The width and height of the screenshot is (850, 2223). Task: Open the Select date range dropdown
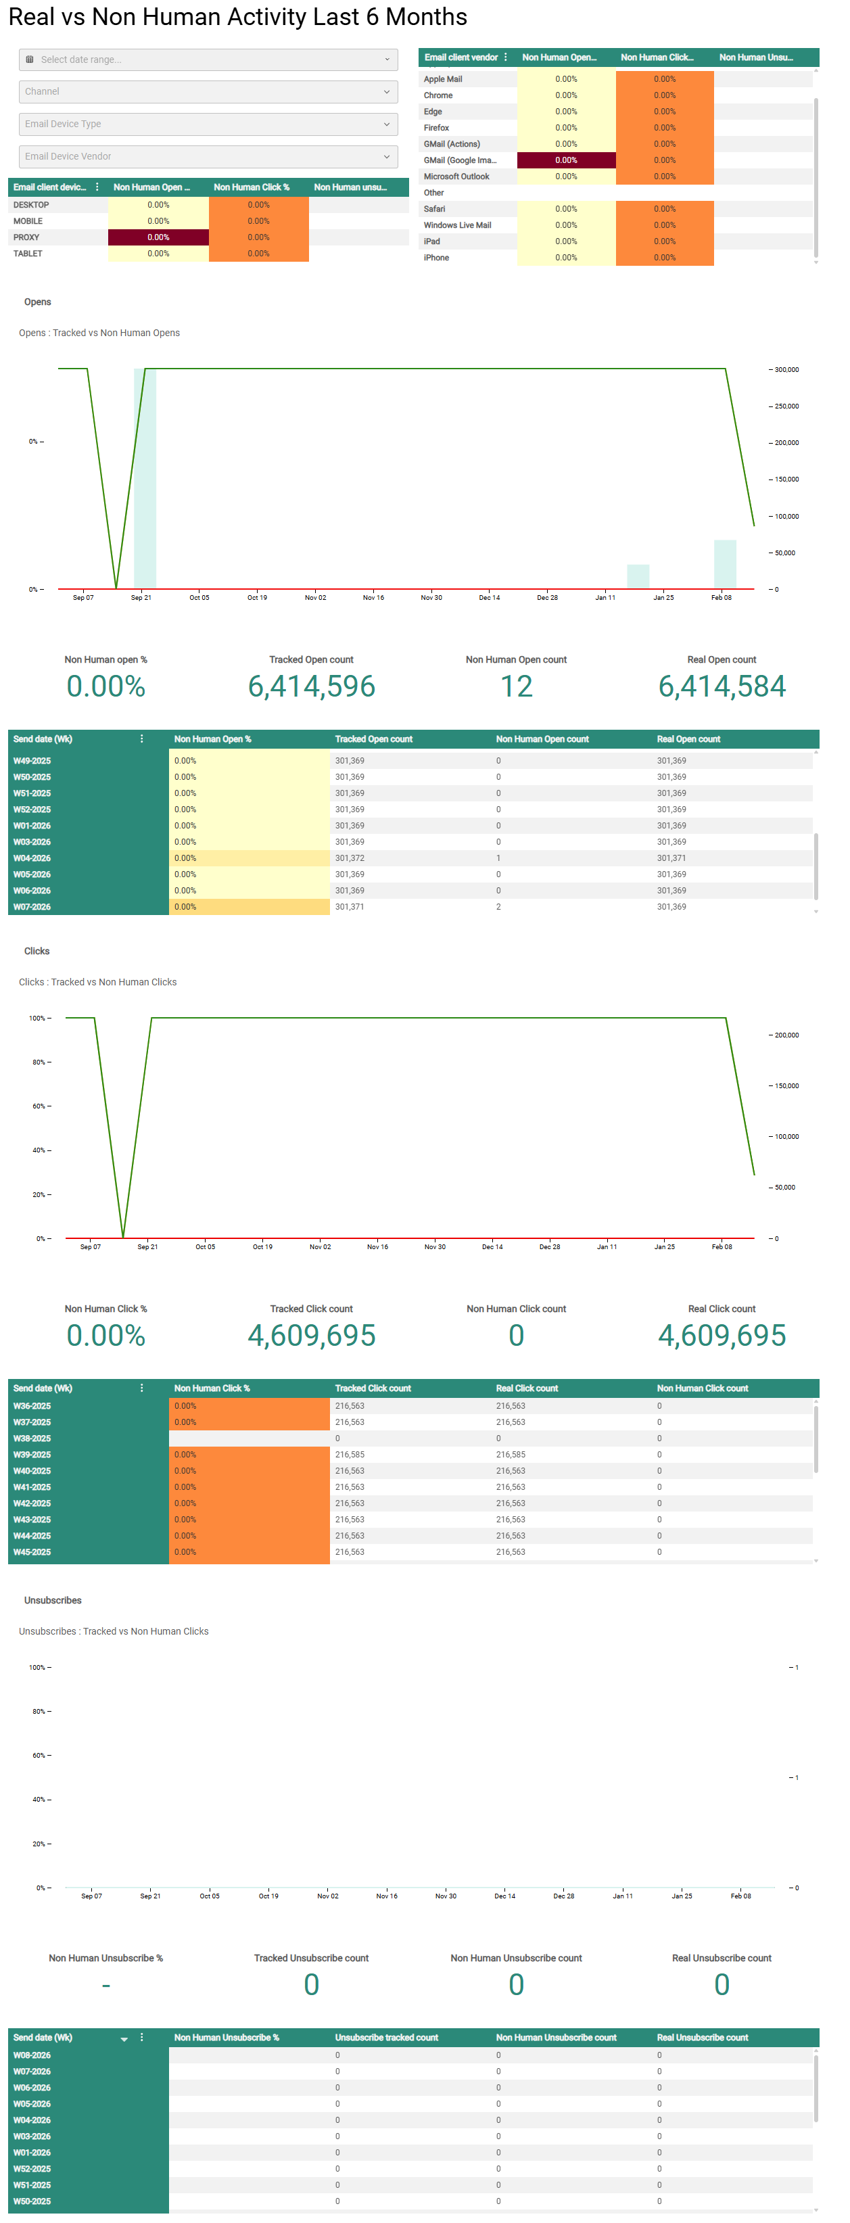pyautogui.click(x=207, y=60)
